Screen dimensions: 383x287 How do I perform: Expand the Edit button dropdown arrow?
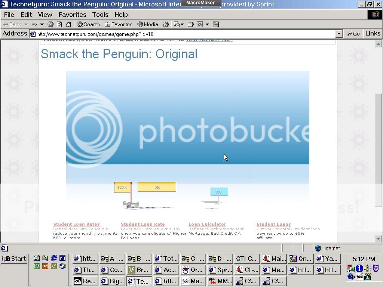[207, 24]
